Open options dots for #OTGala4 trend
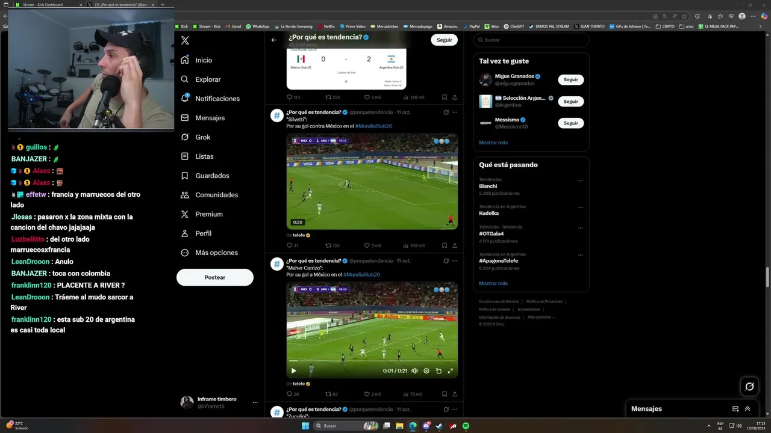This screenshot has height=433, width=771. click(x=581, y=228)
